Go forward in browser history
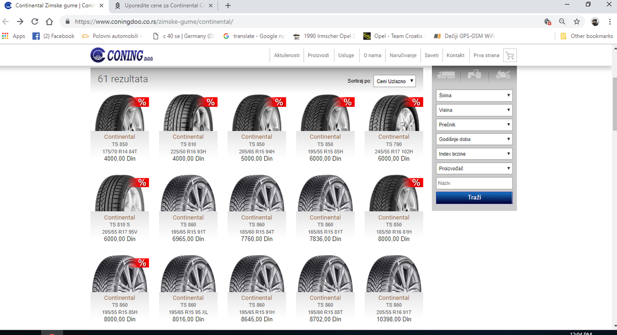Image resolution: width=617 pixels, height=335 pixels. pos(20,22)
